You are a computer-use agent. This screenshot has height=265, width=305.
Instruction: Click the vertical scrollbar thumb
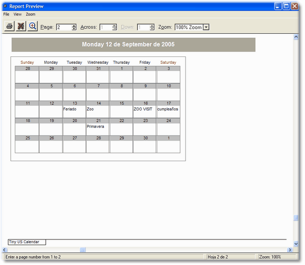(296, 218)
